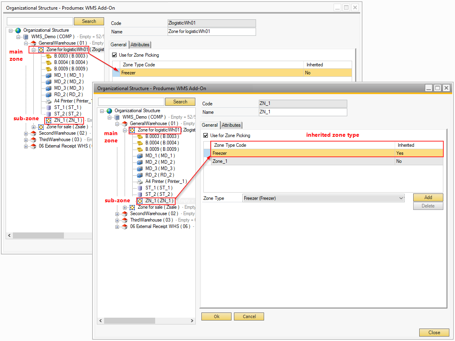
Task: Click the A4 Printer icon in front window tree
Action: pos(140,181)
